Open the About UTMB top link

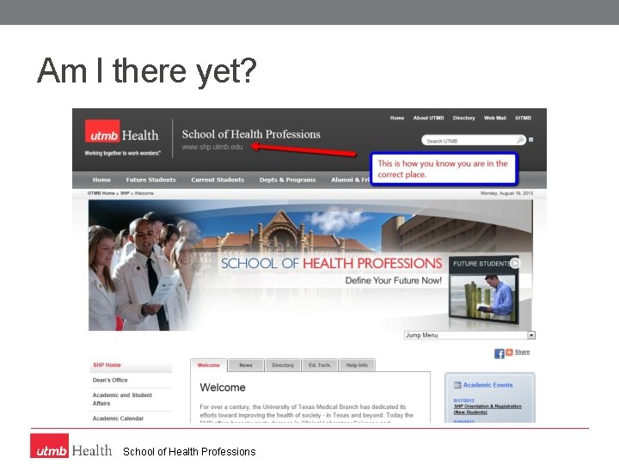click(428, 118)
